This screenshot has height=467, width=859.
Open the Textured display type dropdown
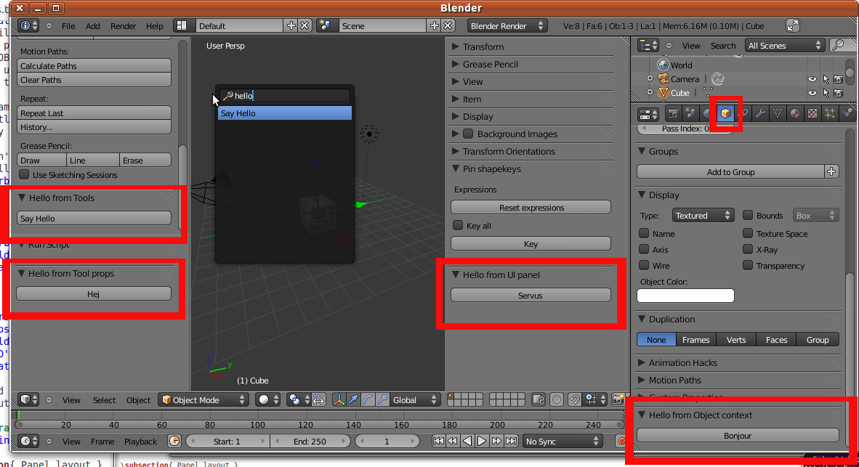pos(703,216)
